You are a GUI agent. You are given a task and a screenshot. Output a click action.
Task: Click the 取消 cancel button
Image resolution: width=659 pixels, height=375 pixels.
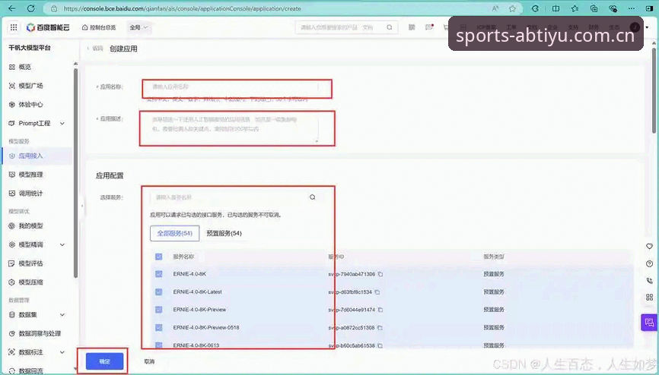tap(149, 361)
